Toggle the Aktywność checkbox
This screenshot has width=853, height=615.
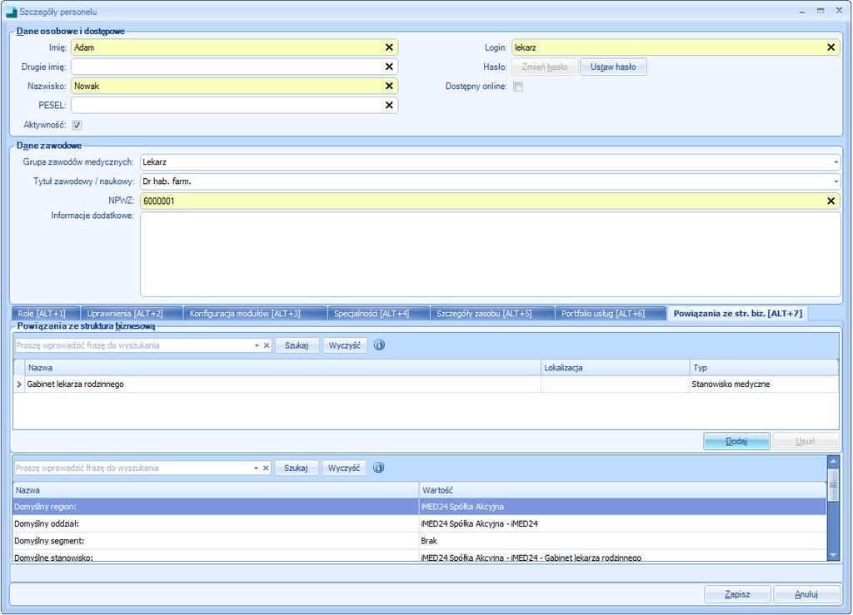77,125
